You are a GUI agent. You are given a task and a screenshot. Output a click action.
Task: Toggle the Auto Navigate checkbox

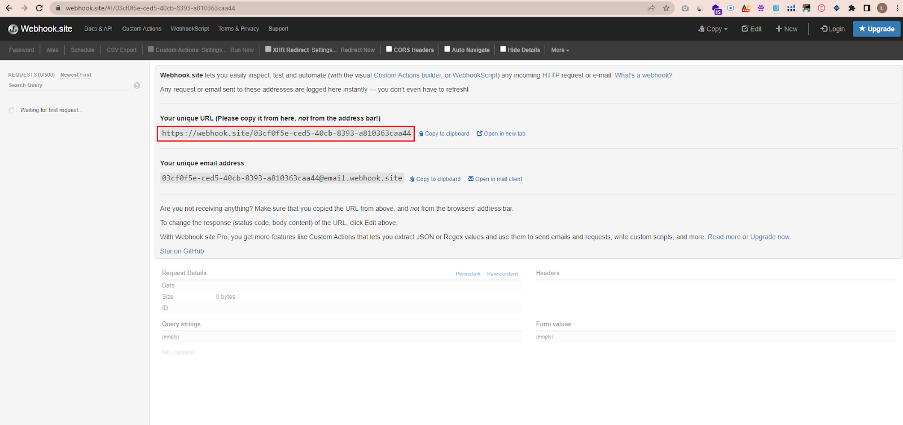point(447,49)
